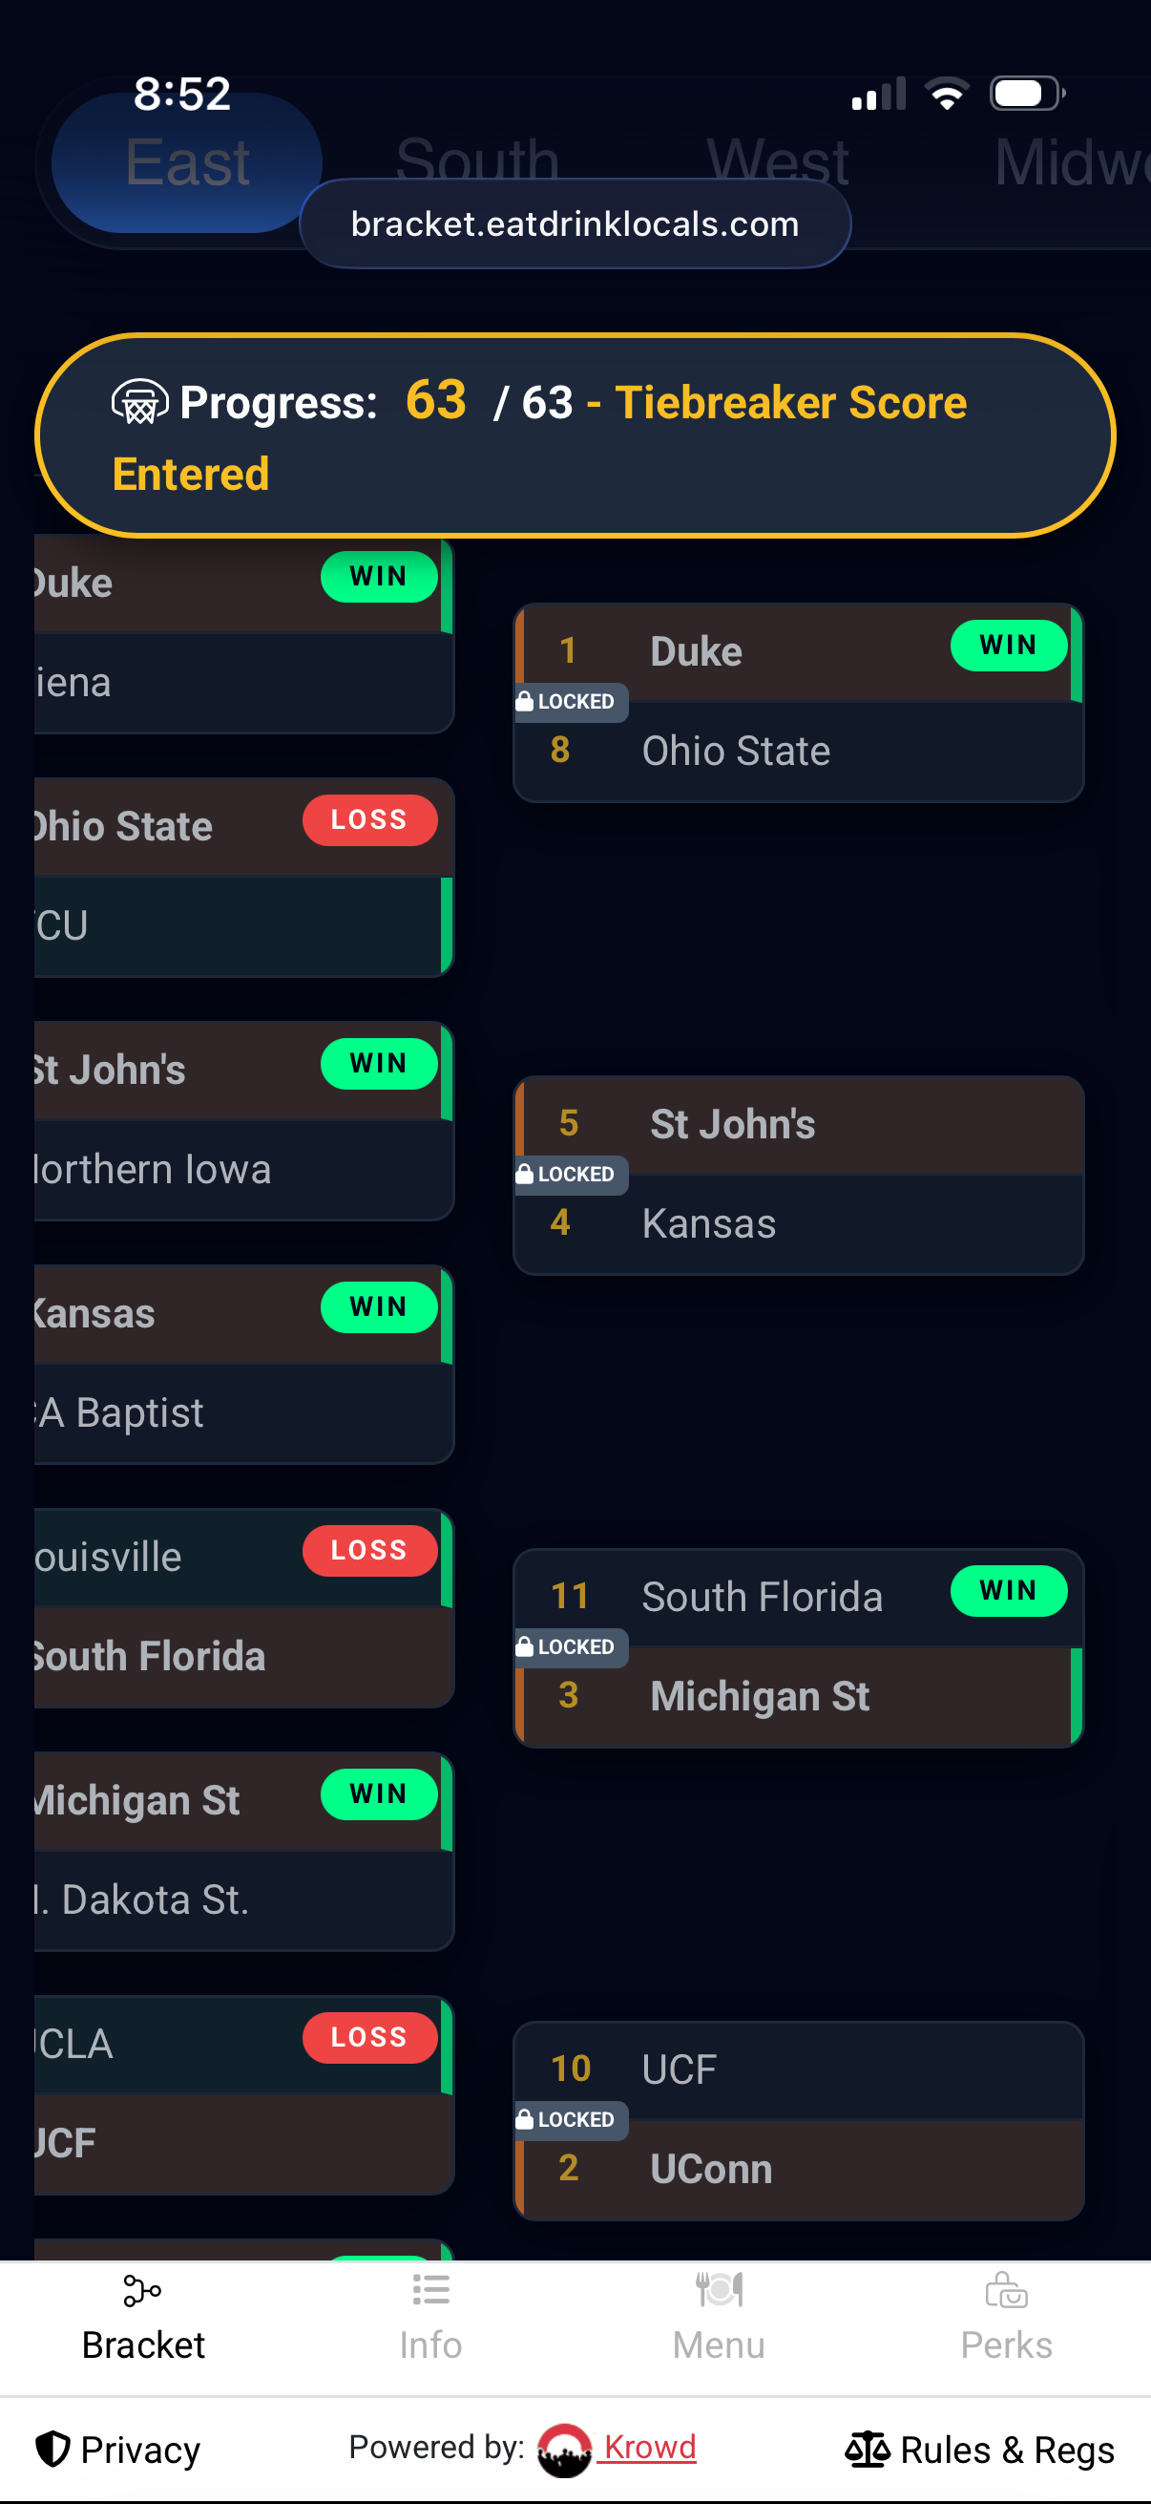Switch to the South region tab
This screenshot has width=1151, height=2504.
[477, 160]
